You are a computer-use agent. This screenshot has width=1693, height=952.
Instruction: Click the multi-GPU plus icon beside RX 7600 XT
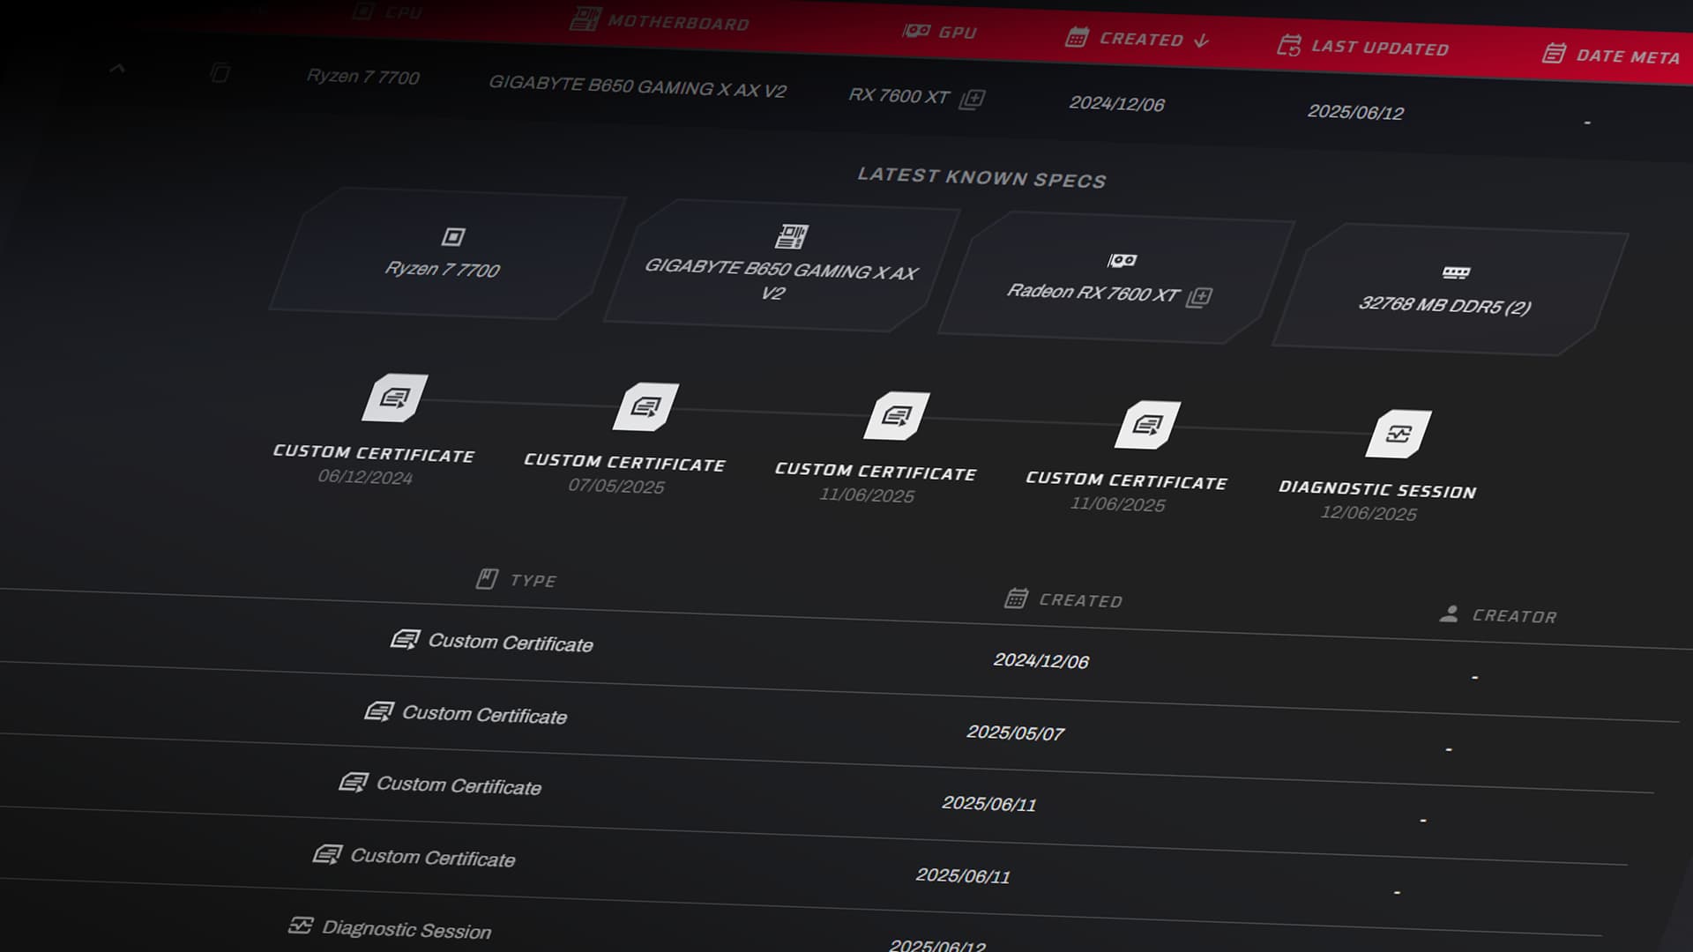point(972,99)
